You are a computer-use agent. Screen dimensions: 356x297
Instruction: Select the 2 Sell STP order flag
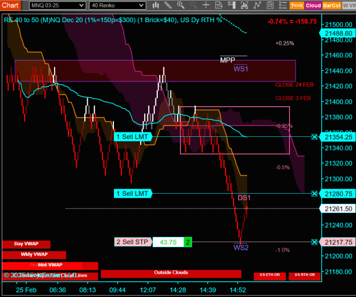click(133, 242)
